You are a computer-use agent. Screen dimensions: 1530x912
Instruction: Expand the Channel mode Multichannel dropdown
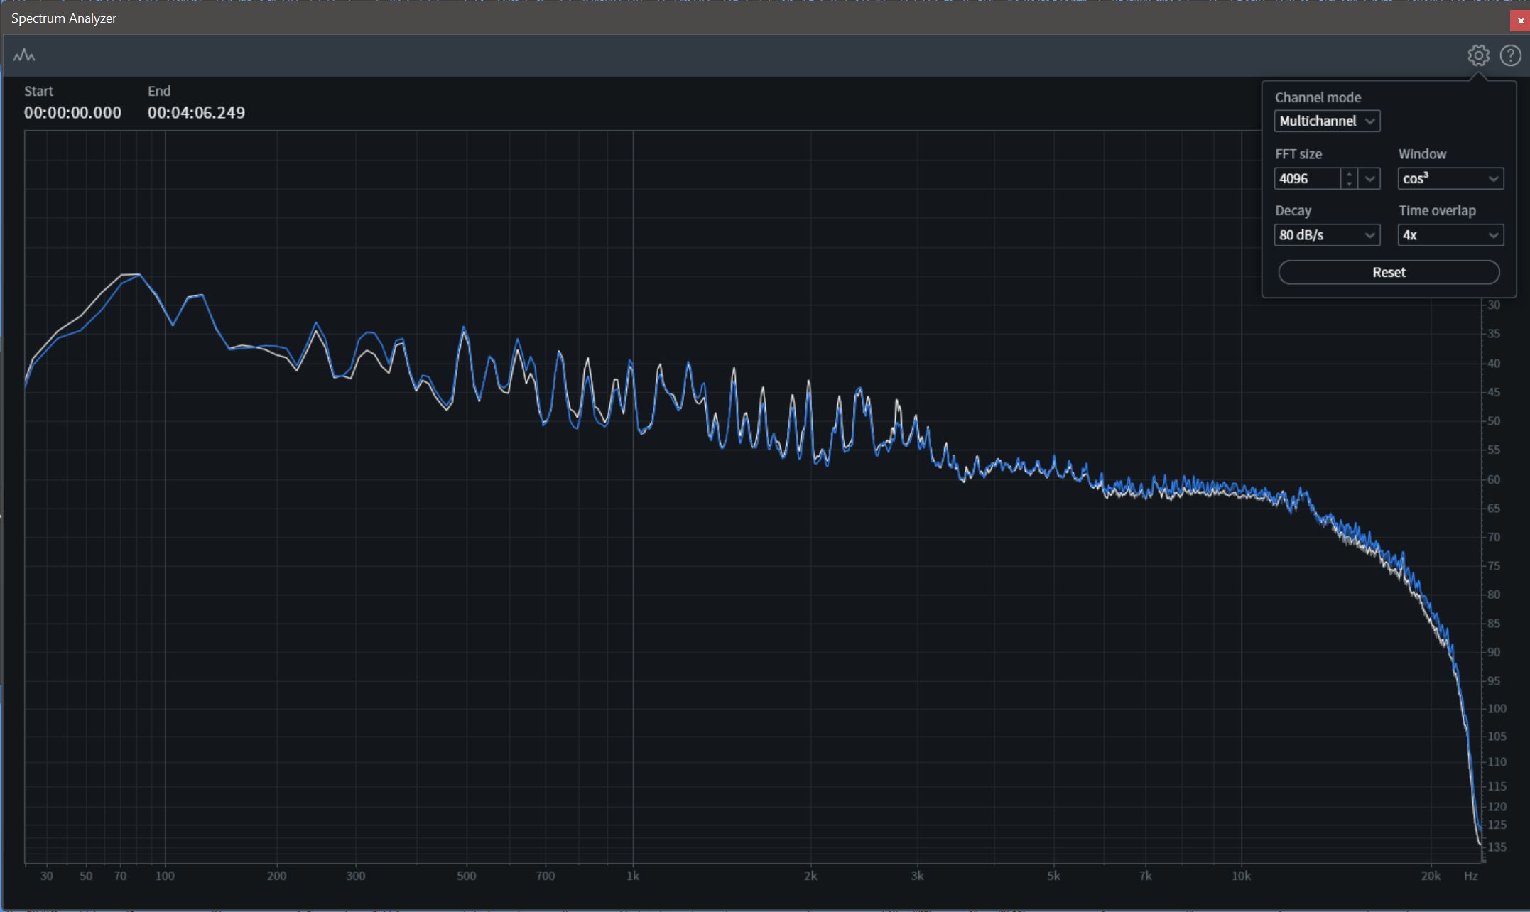(1326, 121)
